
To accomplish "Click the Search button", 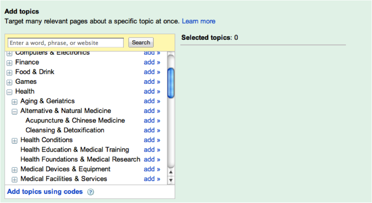I will click(141, 43).
